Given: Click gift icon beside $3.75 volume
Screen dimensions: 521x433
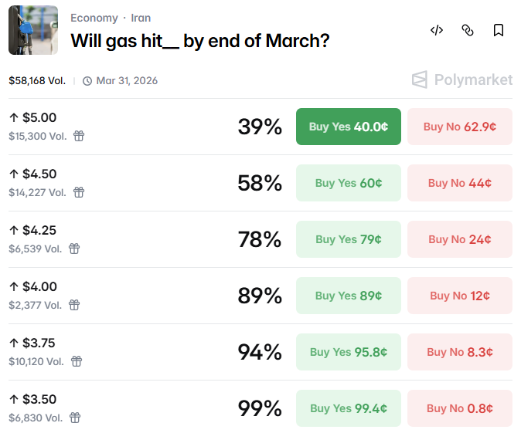Looking at the screenshot, I should click(x=77, y=361).
